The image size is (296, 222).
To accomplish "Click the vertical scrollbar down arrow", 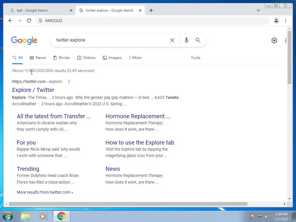I will click(x=289, y=199).
